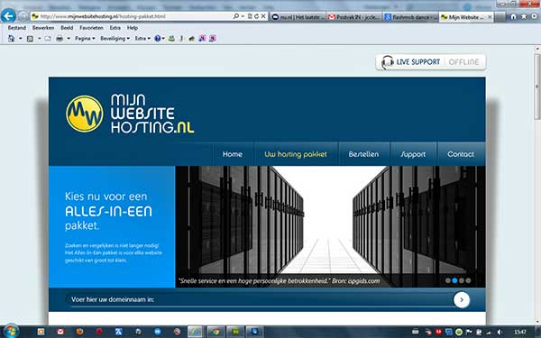Select the first slideshow dot
Screen dimensions: 541x338
tap(448, 280)
